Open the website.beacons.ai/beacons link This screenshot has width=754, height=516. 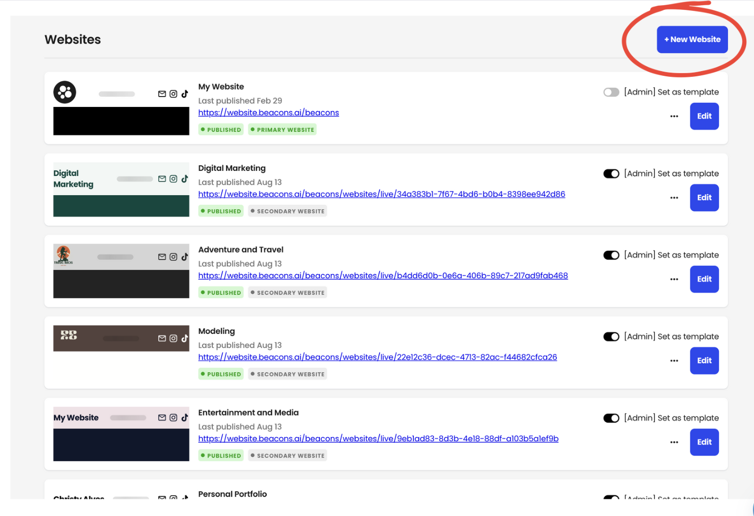(x=268, y=113)
